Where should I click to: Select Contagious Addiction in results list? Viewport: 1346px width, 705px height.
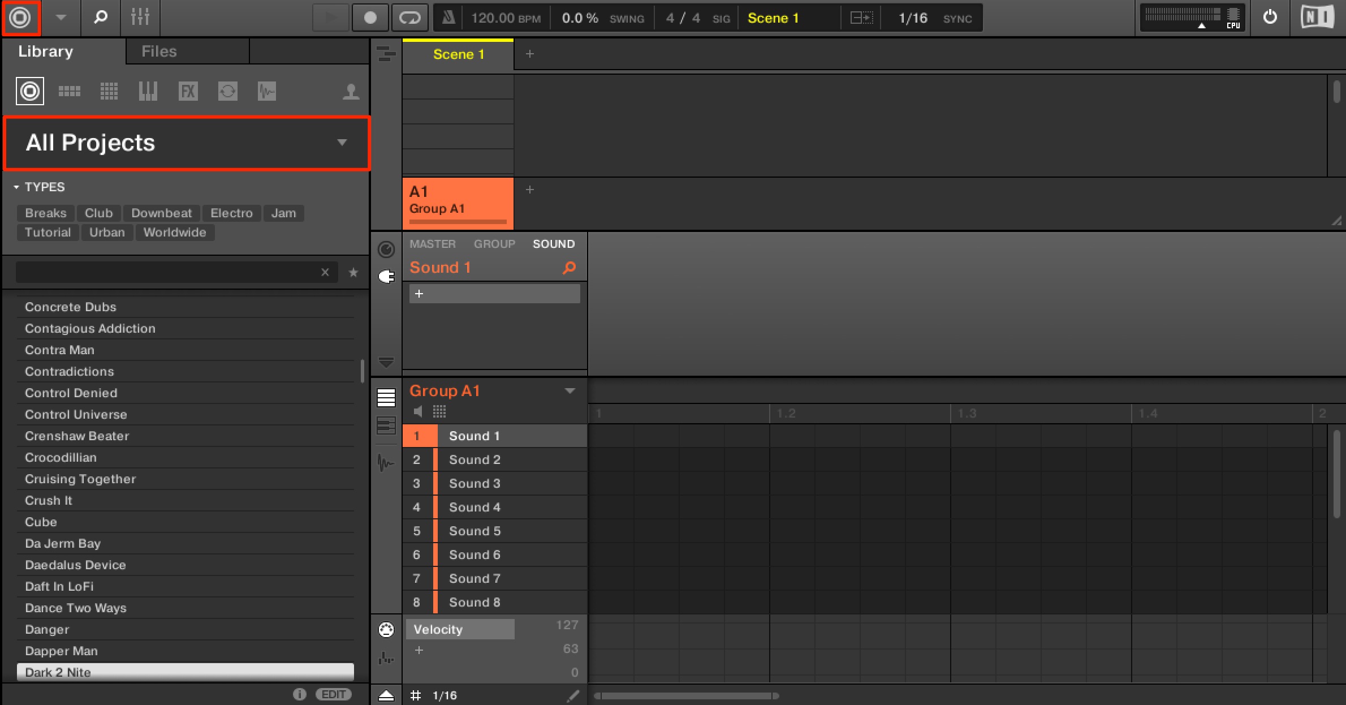click(x=185, y=329)
